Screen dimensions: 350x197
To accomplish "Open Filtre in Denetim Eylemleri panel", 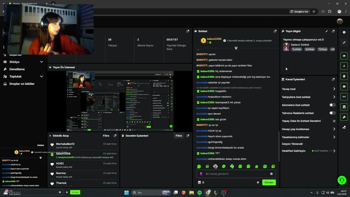I will [179, 136].
